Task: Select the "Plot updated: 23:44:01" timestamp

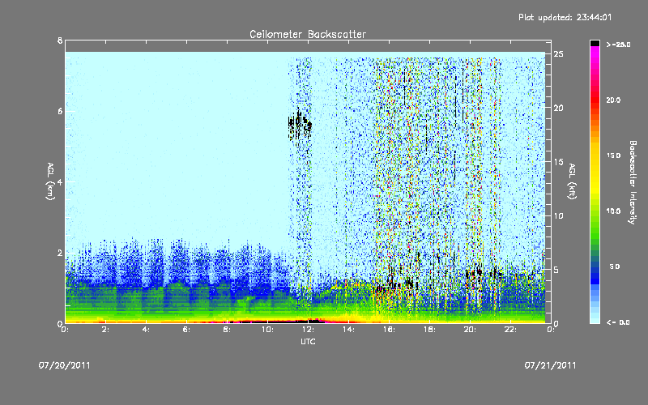Action: [x=565, y=17]
